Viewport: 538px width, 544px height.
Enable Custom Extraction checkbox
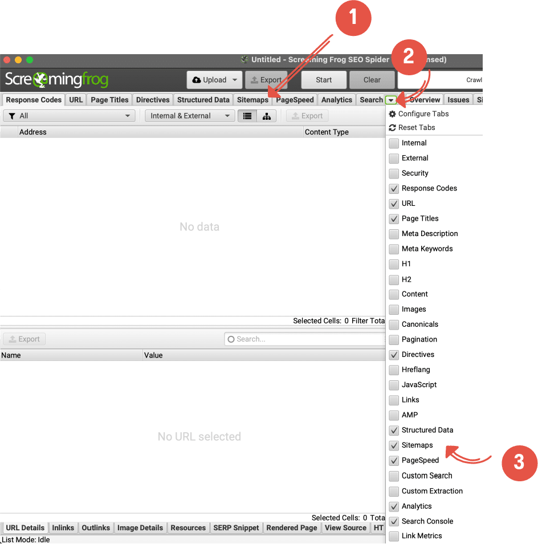[x=394, y=491]
